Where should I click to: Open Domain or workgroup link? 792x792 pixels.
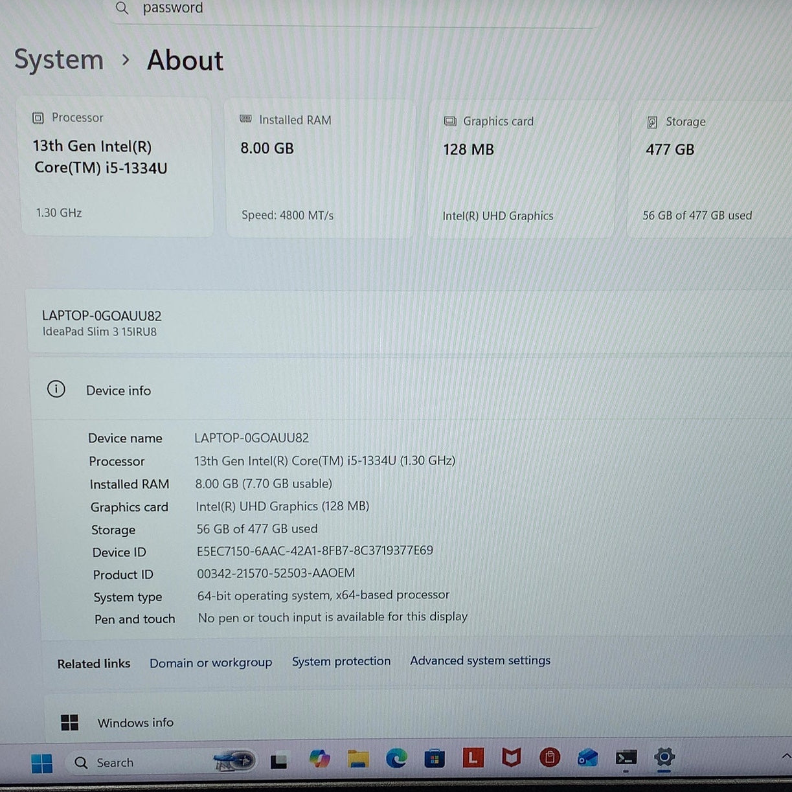(210, 663)
